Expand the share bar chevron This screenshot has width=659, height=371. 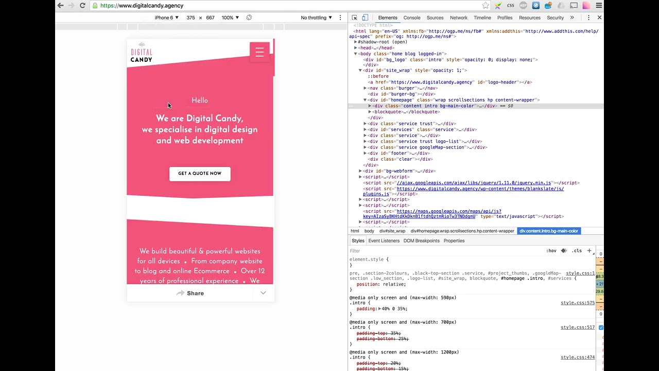pos(263,293)
